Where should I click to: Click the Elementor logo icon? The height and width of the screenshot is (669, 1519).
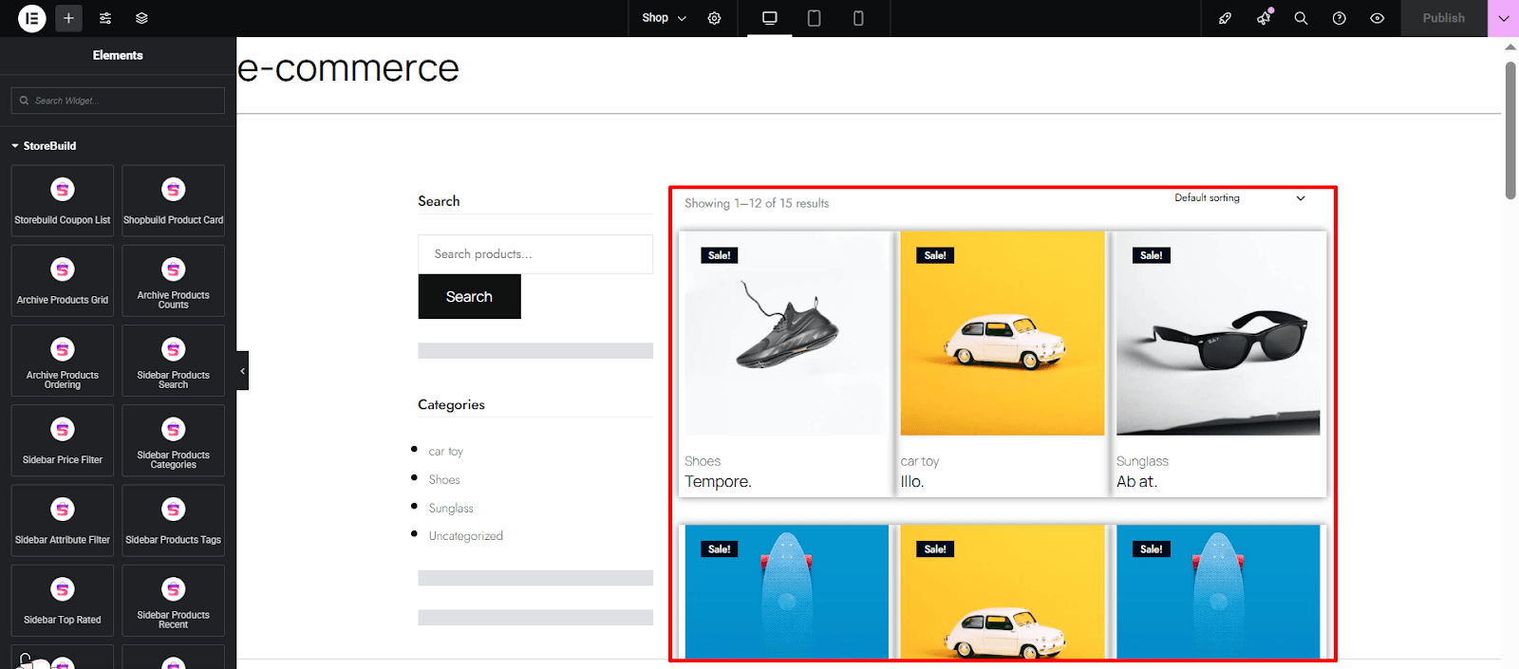32,18
